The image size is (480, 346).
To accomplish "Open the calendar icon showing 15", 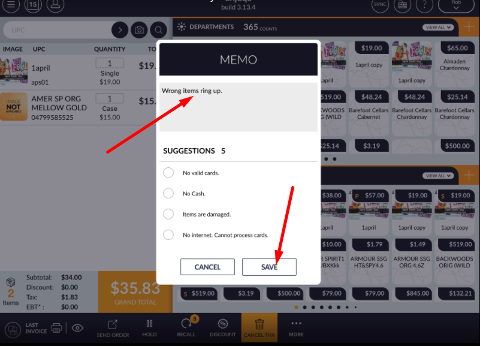I will click(x=33, y=5).
